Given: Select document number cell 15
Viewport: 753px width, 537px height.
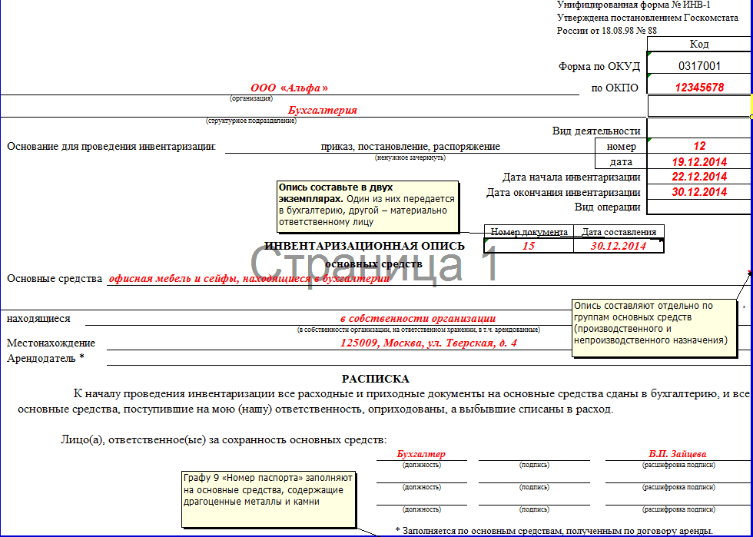Looking at the screenshot, I should click(529, 246).
